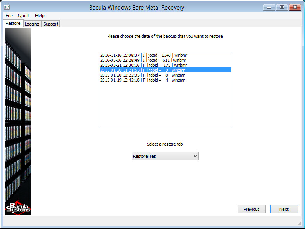Expand the RestoreFiles restore job dropdown
The image size is (305, 229).
[x=165, y=156]
